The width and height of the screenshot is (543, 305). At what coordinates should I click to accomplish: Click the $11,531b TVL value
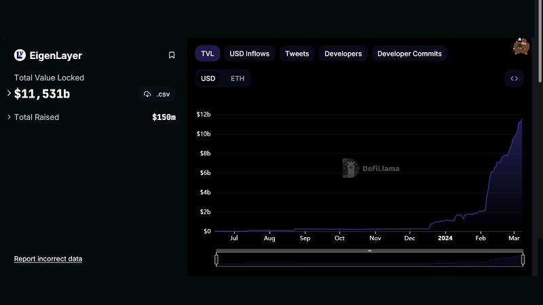42,94
